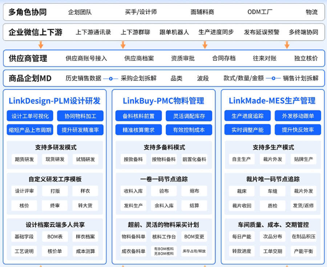Select 上下游群聊 item
Image resolution: width=327 pixels, height=267 pixels.
click(x=136, y=32)
